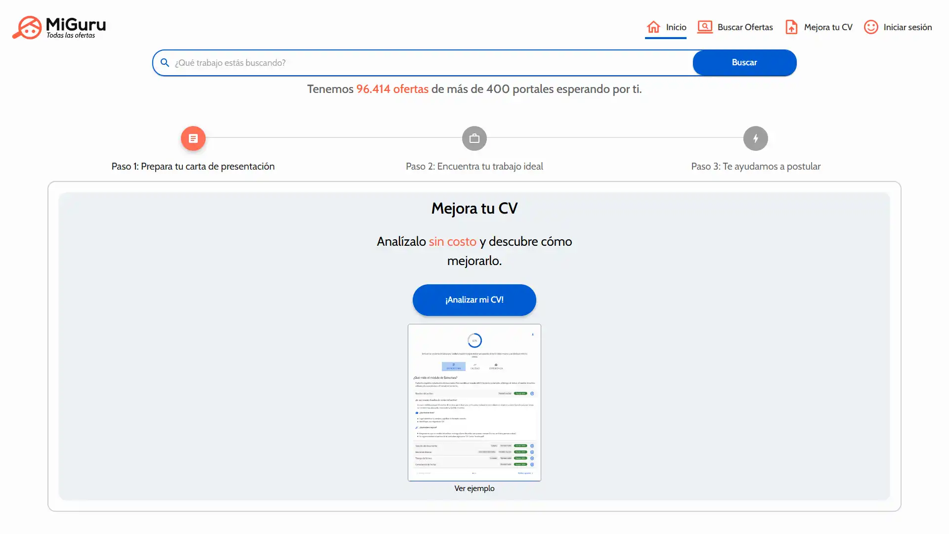Click the magnifier icon in the search bar
Screen dimensions: 949x534
click(165, 63)
